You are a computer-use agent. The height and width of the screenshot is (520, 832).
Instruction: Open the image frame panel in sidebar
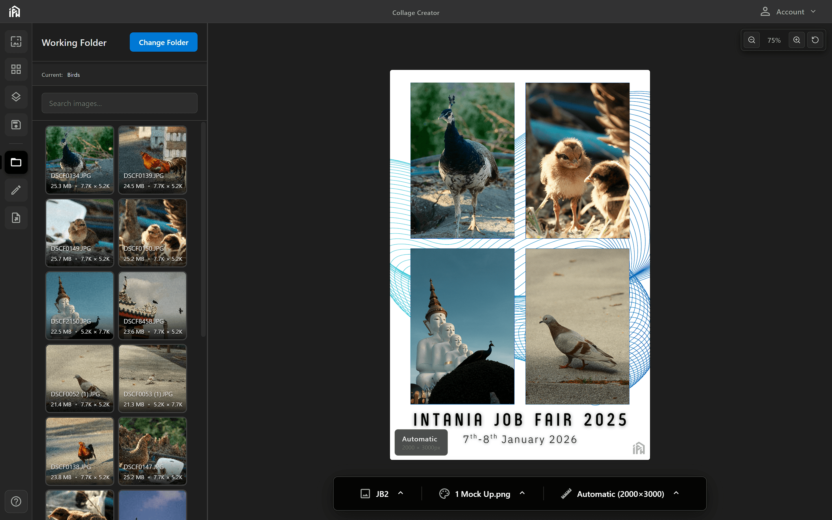coord(16,42)
